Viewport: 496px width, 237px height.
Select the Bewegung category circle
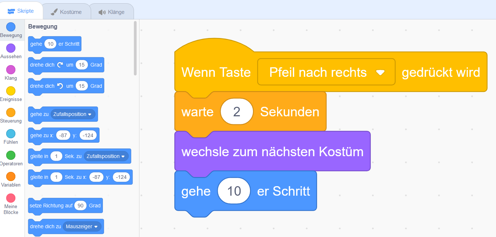[x=11, y=27]
